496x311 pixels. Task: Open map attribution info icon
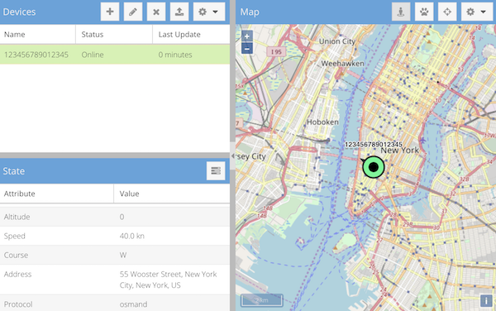[x=486, y=300]
